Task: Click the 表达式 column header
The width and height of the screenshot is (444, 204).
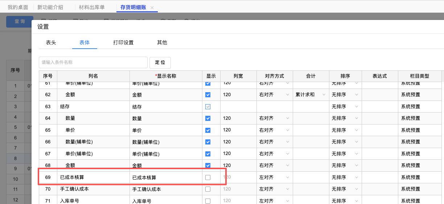Action: click(x=380, y=76)
